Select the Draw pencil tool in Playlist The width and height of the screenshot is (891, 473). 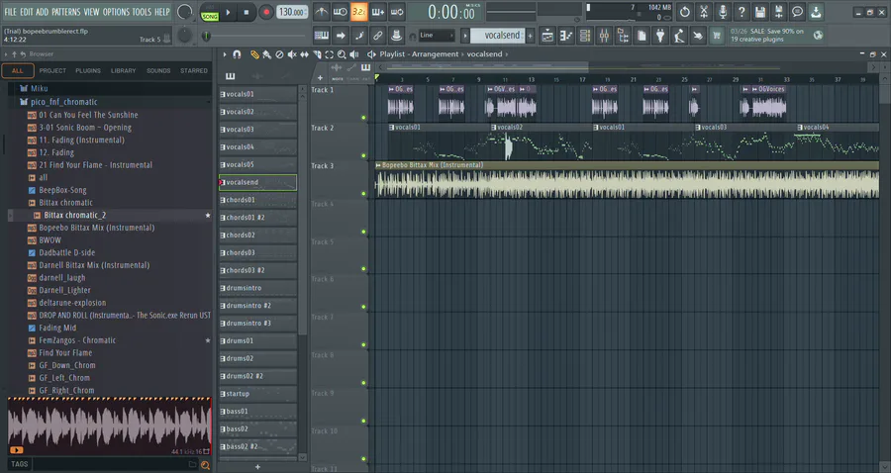click(254, 54)
